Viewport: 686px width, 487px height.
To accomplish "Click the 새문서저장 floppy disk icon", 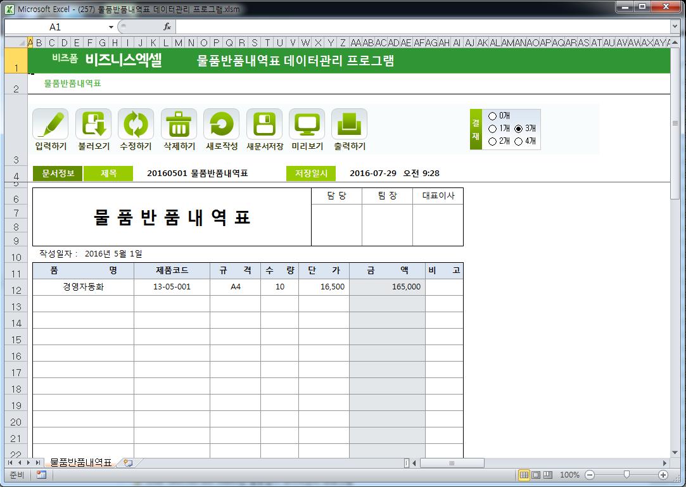I will point(264,124).
